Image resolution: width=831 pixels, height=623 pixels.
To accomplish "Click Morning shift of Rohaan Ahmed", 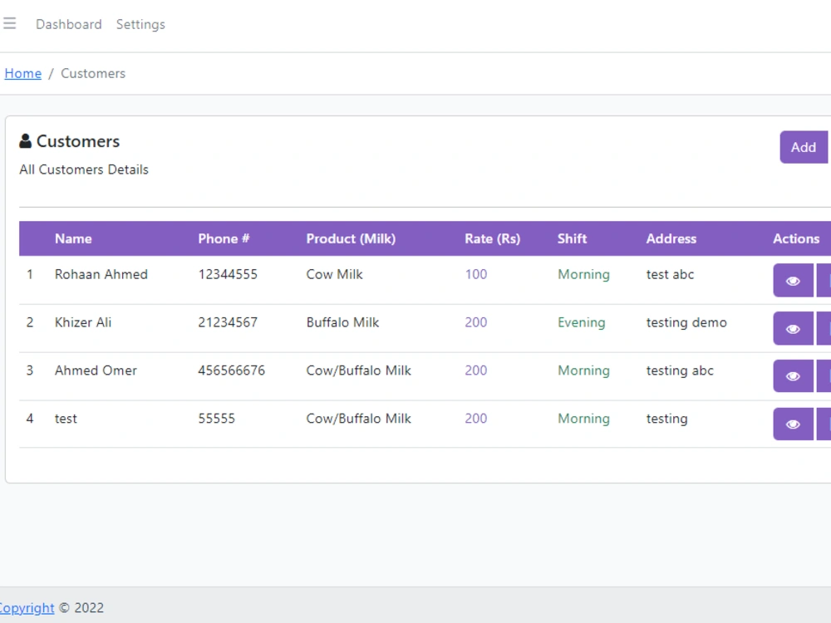I will 583,274.
